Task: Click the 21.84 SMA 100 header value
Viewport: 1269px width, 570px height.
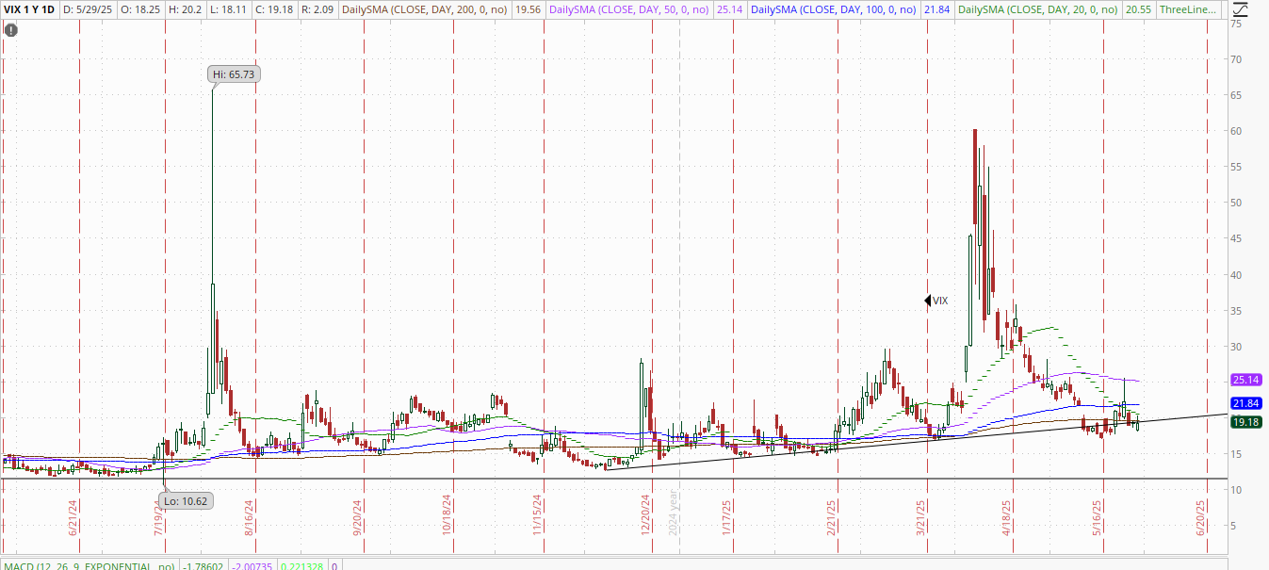Action: coord(938,9)
